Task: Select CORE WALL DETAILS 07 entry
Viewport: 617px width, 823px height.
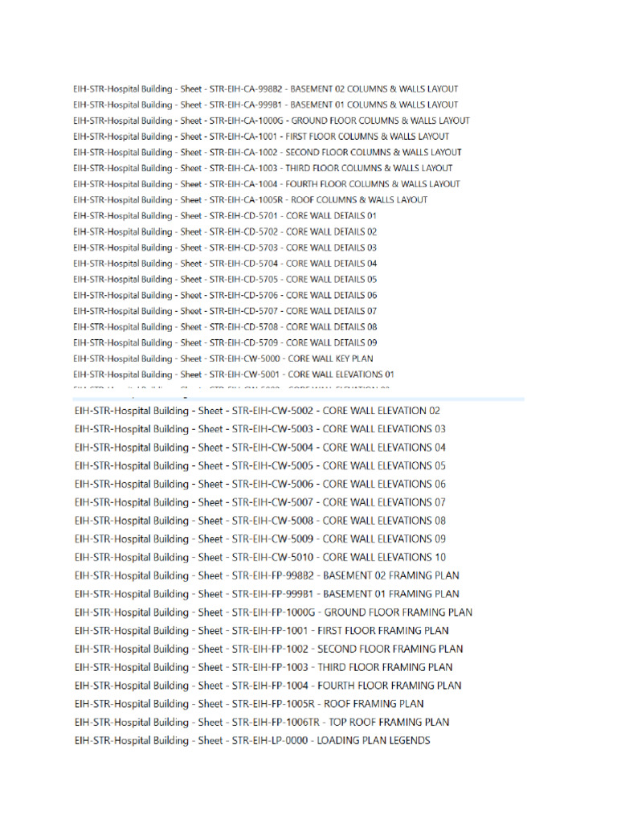Action: click(x=225, y=311)
